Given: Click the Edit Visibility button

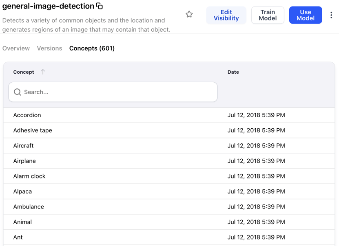Looking at the screenshot, I should click(x=226, y=15).
